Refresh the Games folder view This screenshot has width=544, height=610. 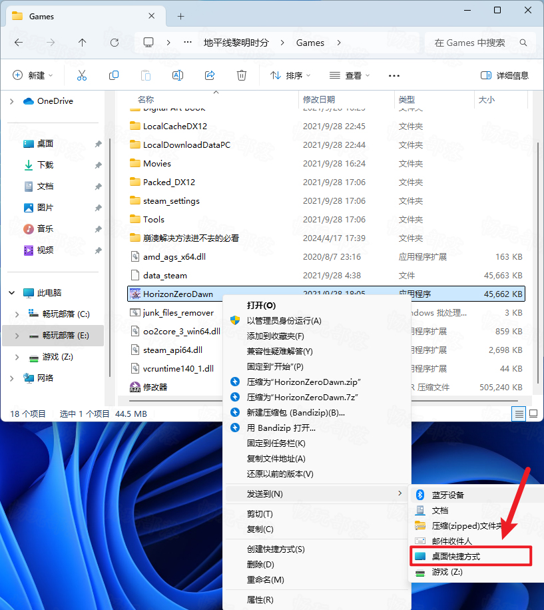pyautogui.click(x=115, y=43)
